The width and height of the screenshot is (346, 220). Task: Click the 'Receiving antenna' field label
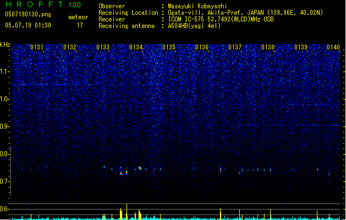click(127, 26)
